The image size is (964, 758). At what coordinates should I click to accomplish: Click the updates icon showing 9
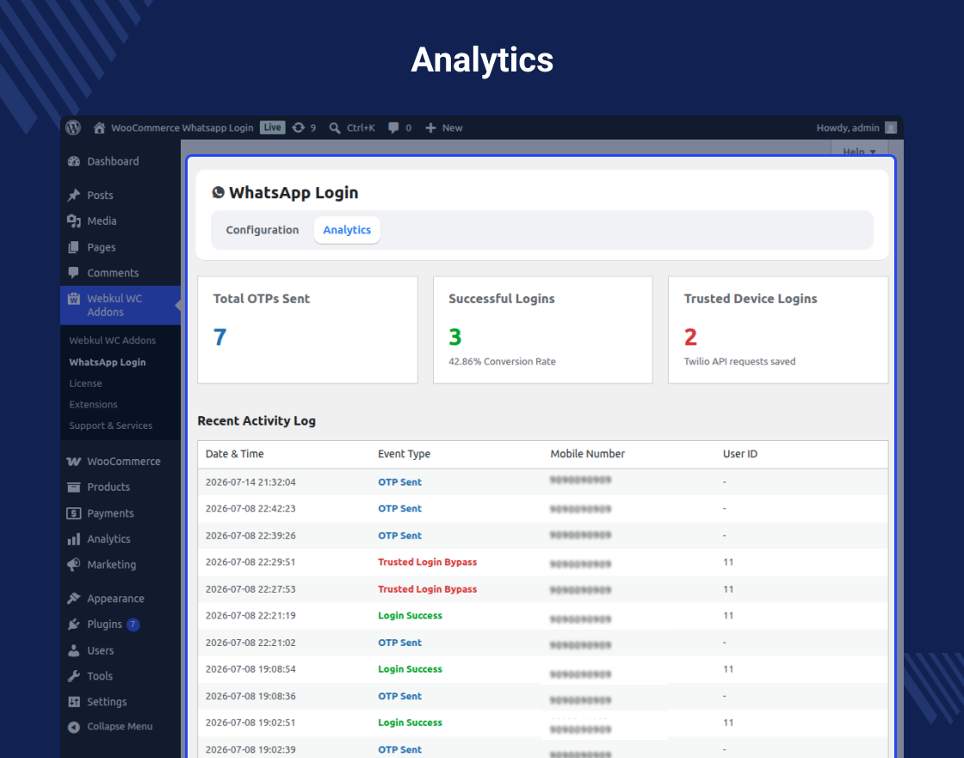click(x=298, y=128)
